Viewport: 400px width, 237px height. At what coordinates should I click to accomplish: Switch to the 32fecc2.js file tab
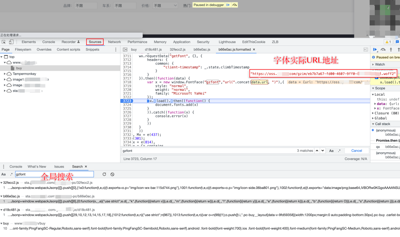point(177,50)
